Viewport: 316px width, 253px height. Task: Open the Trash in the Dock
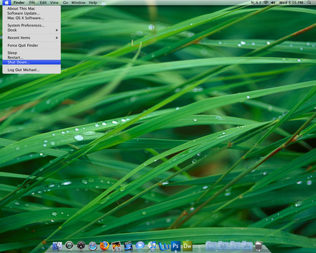(x=259, y=246)
